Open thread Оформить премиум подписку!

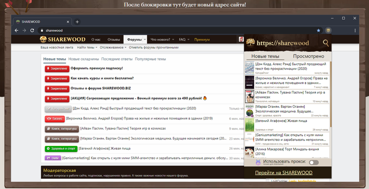pyautogui.click(x=97, y=68)
